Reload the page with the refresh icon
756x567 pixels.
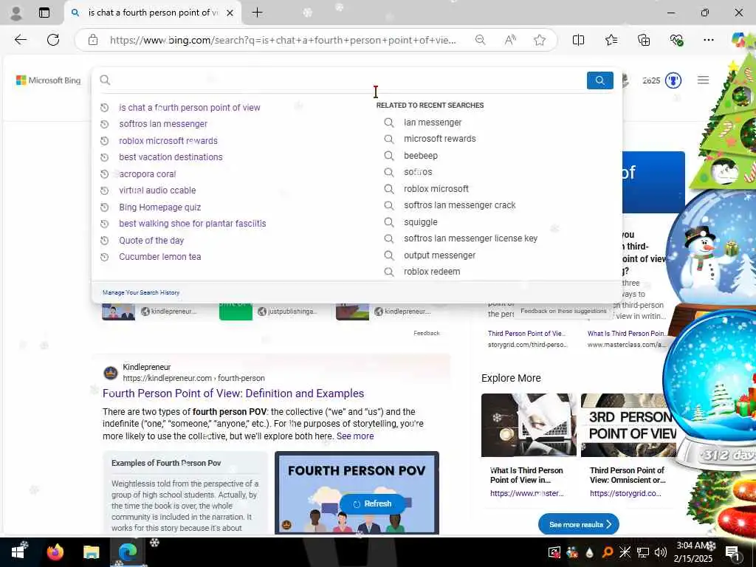[x=53, y=40]
